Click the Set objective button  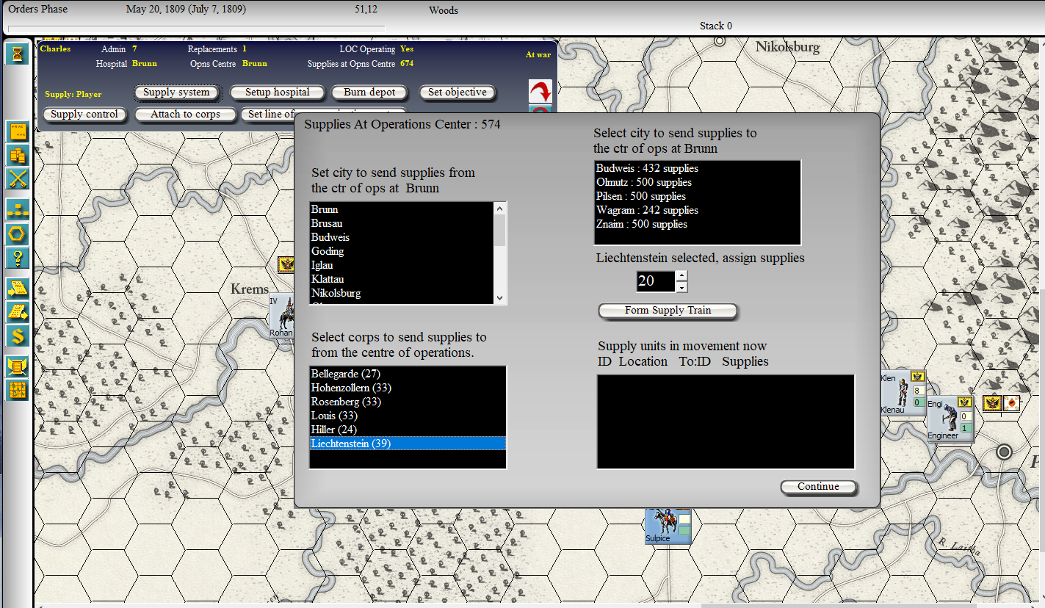pos(457,93)
